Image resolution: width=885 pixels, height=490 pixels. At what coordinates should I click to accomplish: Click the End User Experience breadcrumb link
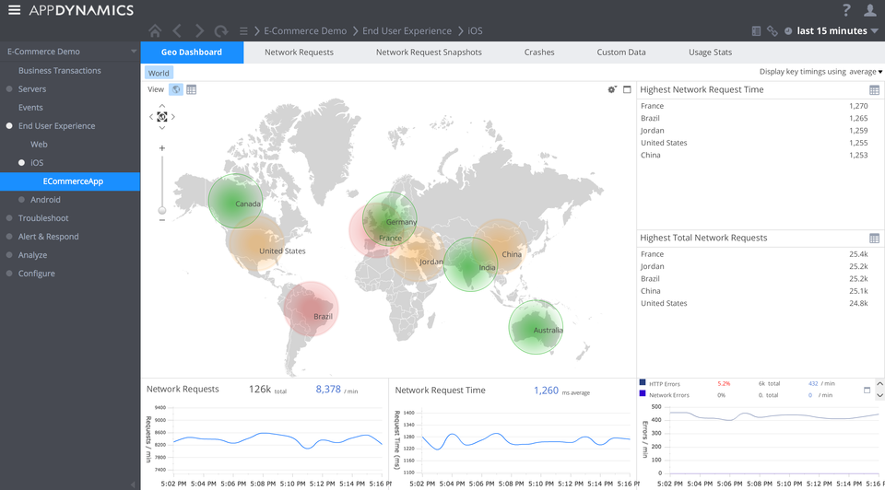(x=407, y=31)
